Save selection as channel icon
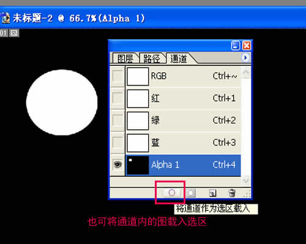Screen dimensions: 306x244 point(191,193)
